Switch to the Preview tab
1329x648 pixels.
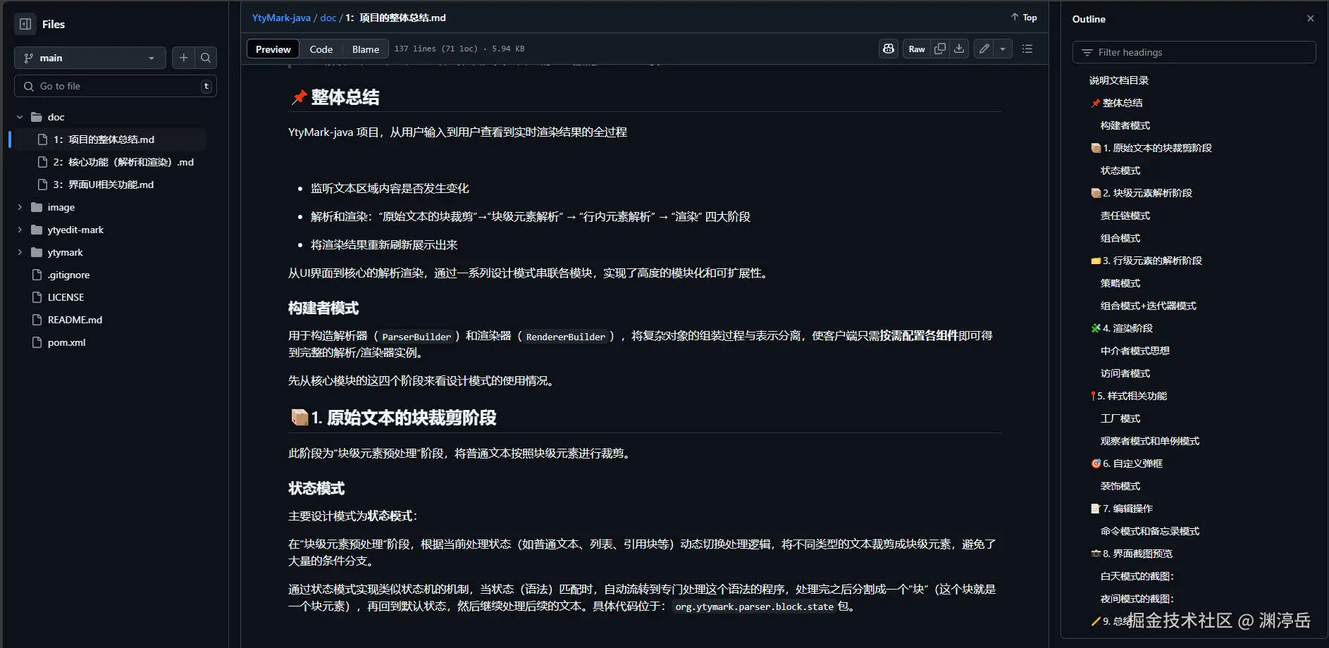tap(273, 49)
